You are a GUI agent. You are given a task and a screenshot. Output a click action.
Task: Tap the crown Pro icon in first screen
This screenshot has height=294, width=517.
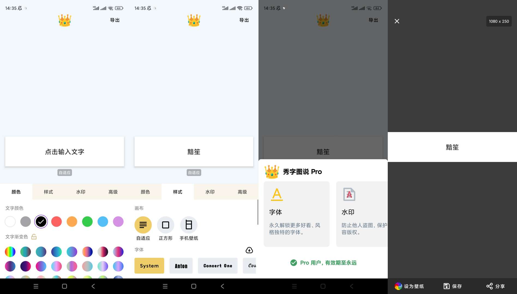[65, 20]
